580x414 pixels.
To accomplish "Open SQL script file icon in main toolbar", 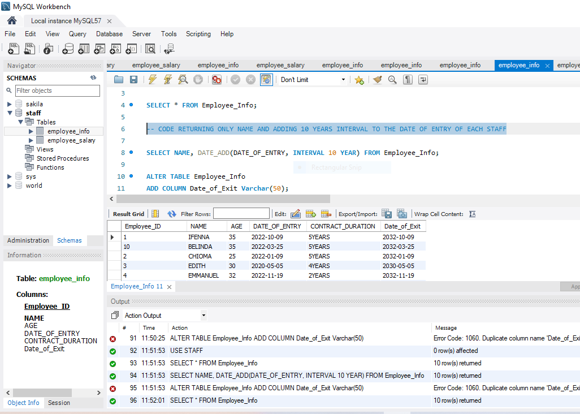I will click(x=29, y=49).
